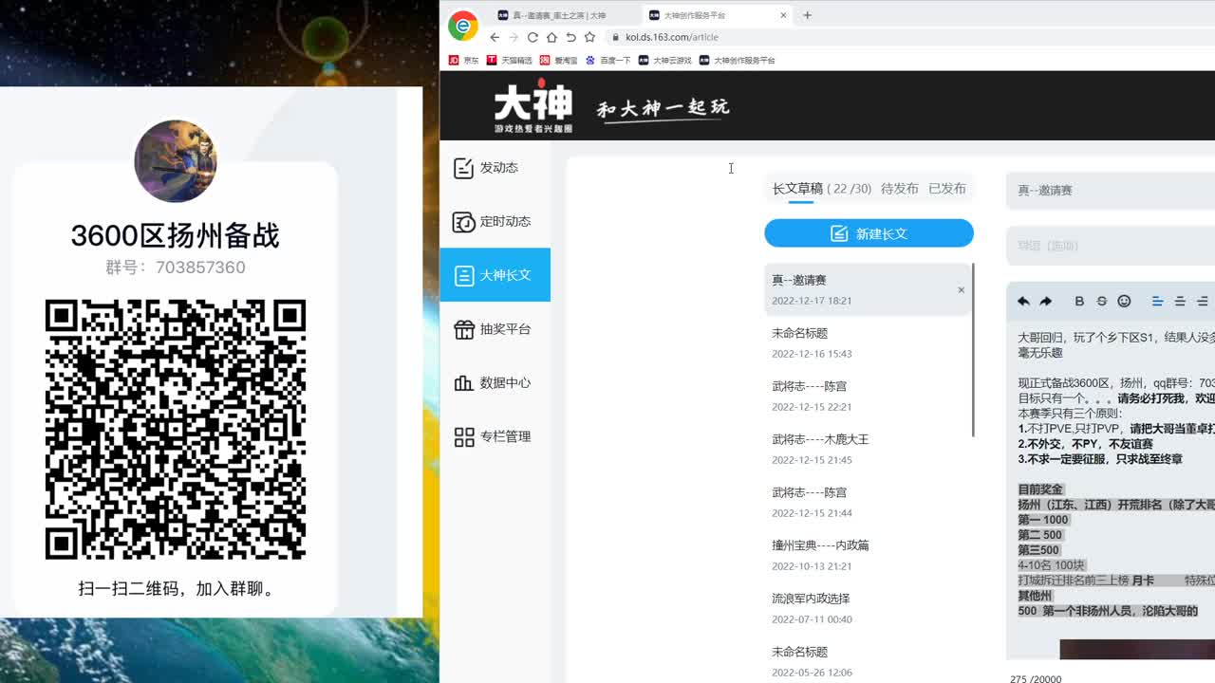Open 数据中心 sidebar item
Viewport: 1215px width, 683px height.
pos(495,383)
